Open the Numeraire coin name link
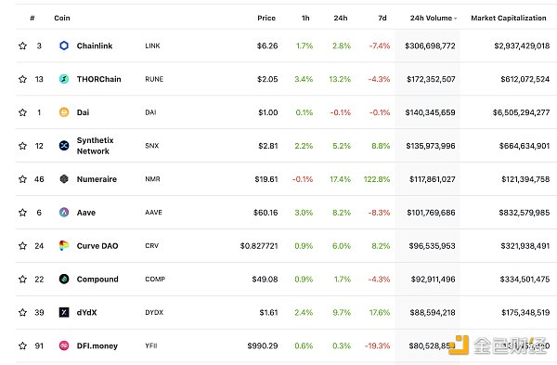The height and width of the screenshot is (365, 557). click(97, 178)
